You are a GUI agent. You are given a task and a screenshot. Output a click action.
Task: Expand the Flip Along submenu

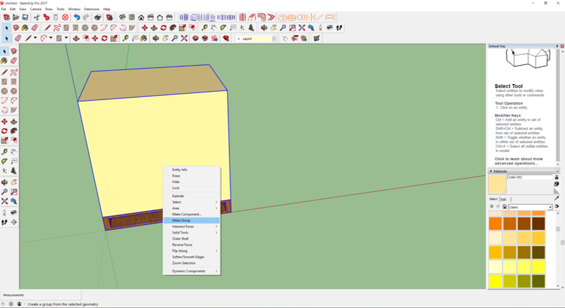pos(192,251)
